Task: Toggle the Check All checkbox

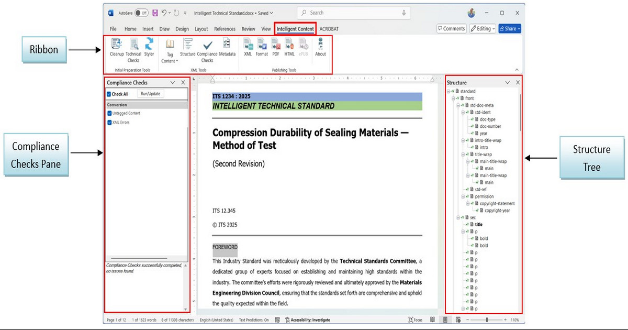Action: point(109,94)
